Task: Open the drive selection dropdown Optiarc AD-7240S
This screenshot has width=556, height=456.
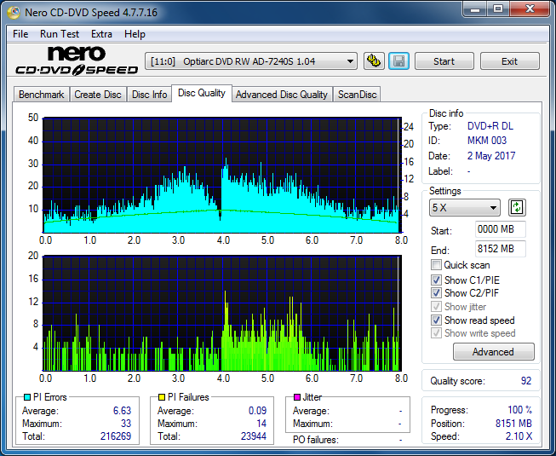Action: point(251,61)
